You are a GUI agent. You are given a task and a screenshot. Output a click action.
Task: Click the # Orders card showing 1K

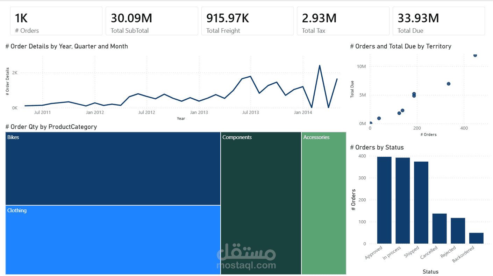[56, 21]
